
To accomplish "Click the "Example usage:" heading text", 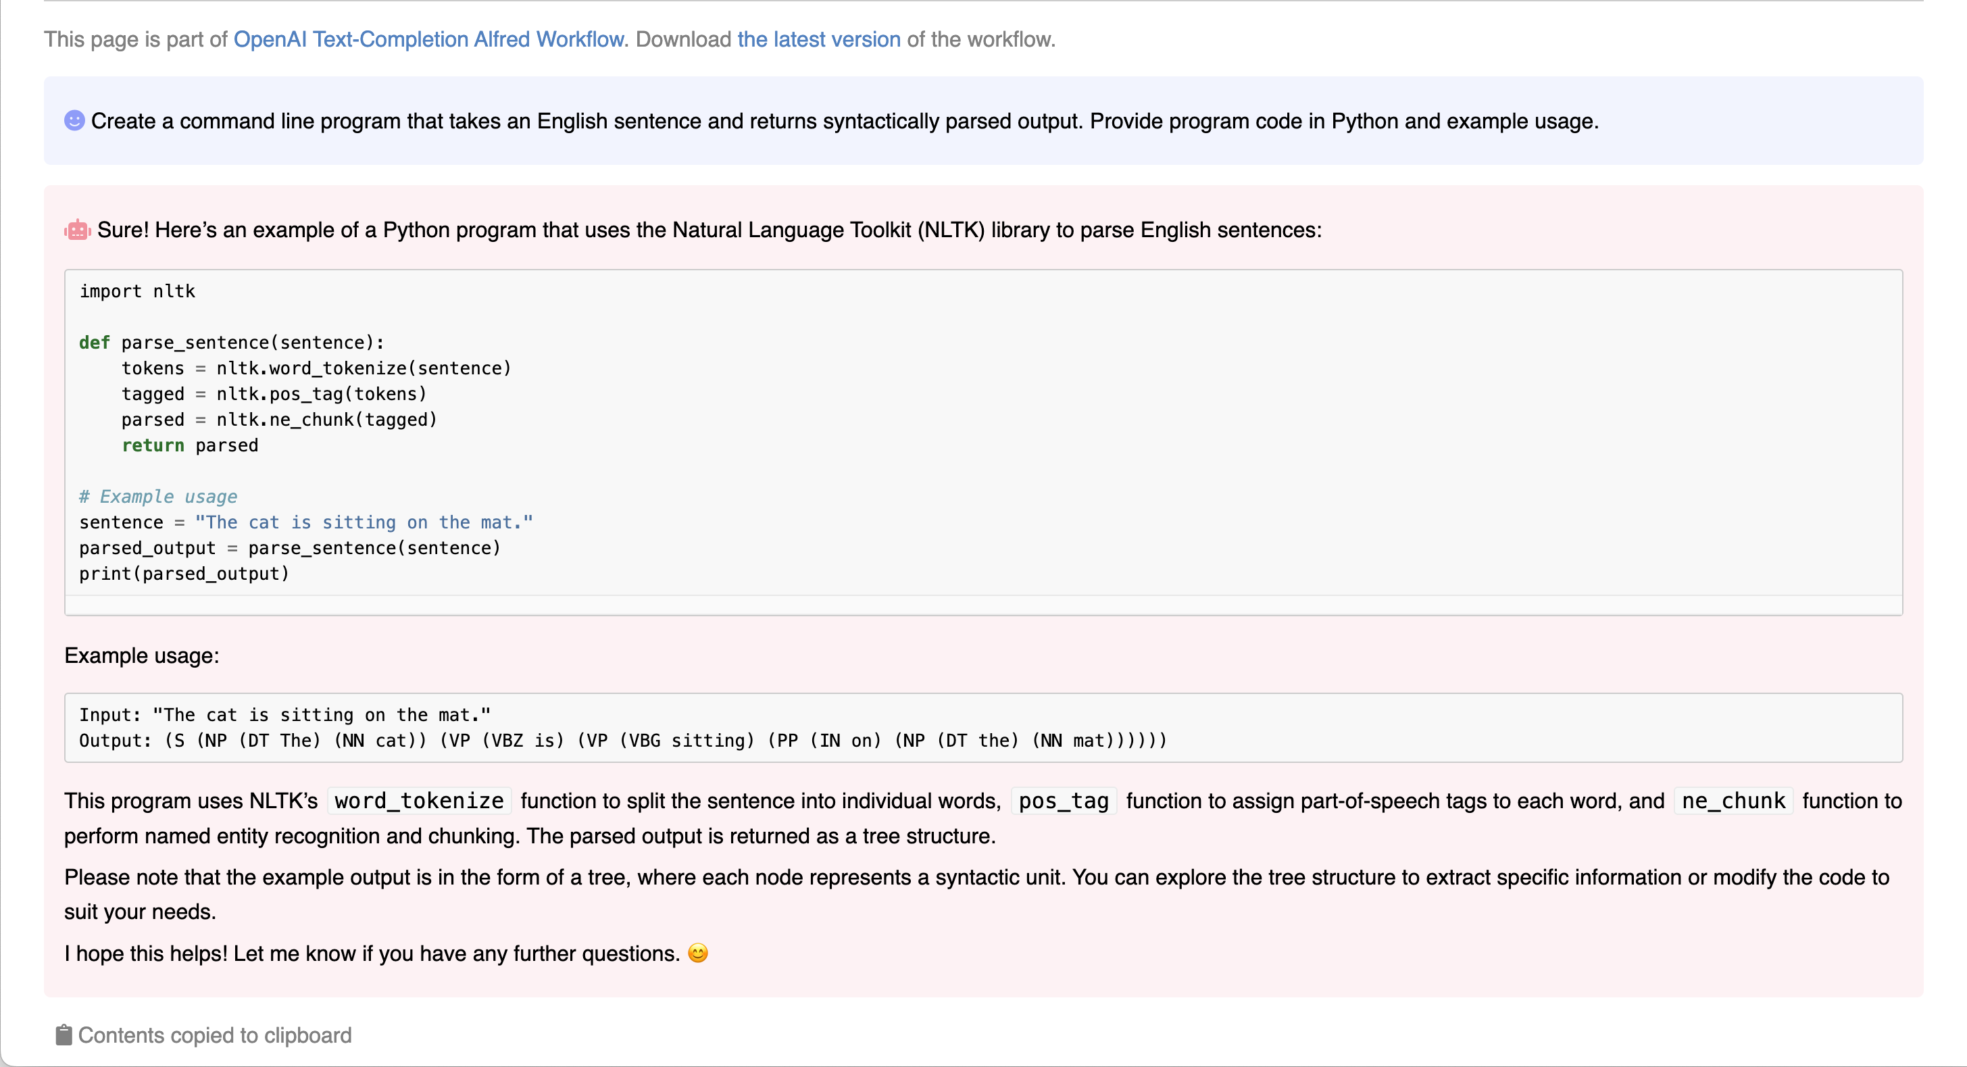I will tap(141, 655).
